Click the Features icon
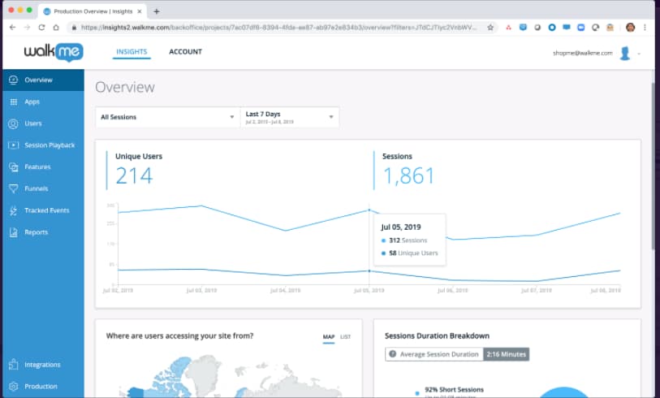Screen dimensions: 660x398 tap(14, 167)
